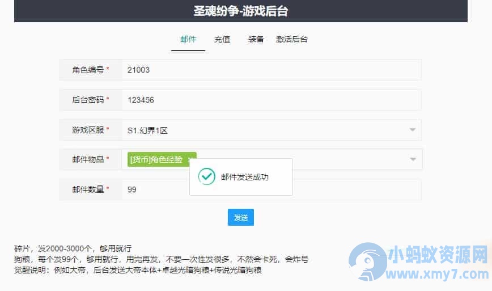Click the note line starting with 碎片
The height and width of the screenshot is (291, 492).
[73, 248]
